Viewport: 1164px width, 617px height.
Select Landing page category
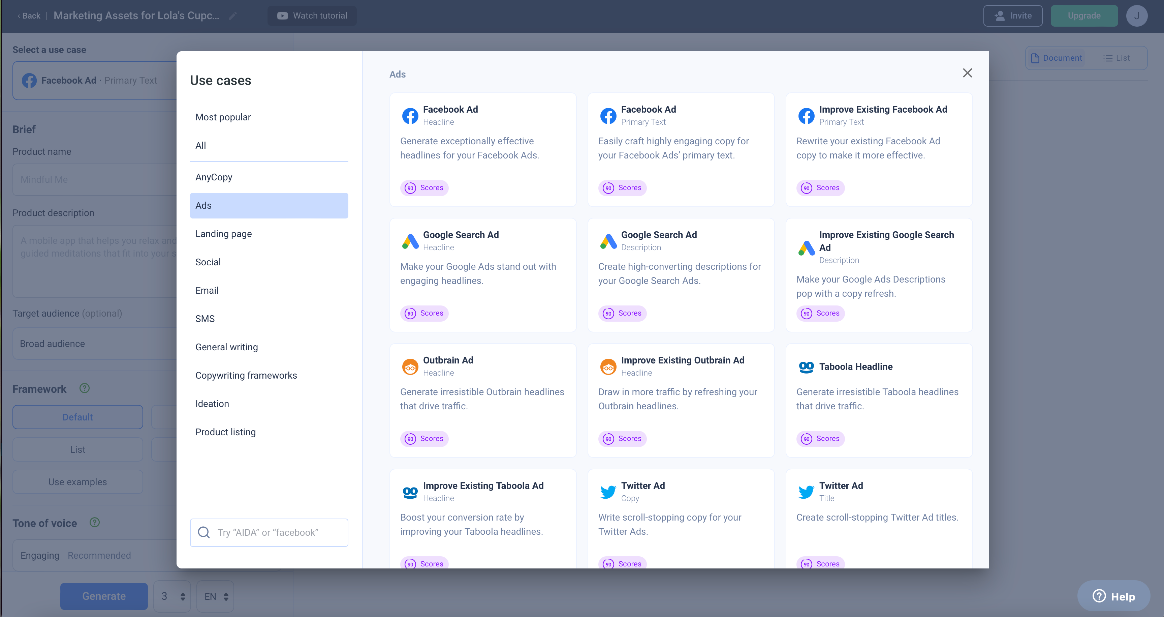tap(224, 234)
